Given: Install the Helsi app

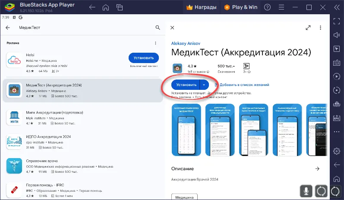Looking at the screenshot, I should (144, 58).
